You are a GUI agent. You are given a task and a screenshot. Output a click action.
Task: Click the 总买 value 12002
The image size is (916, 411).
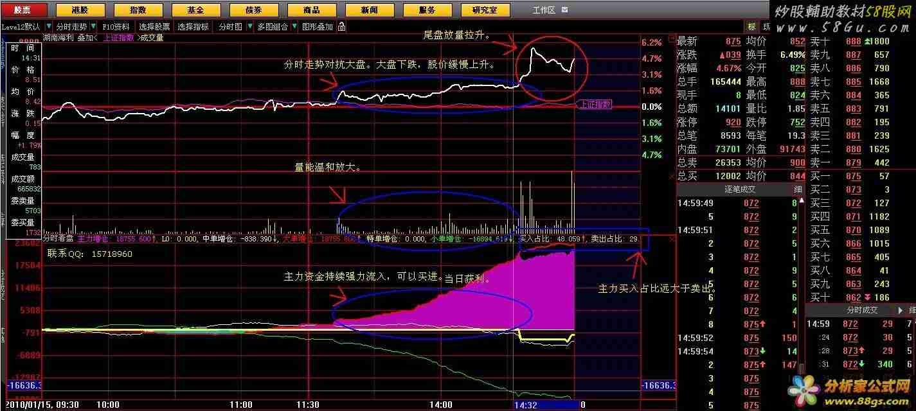coord(727,176)
